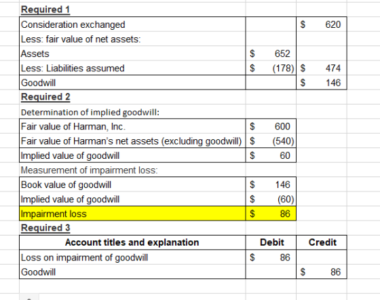This screenshot has width=380, height=300.
Task: Click 'Fair value of Harman's net assets' cell
Action: [132, 140]
